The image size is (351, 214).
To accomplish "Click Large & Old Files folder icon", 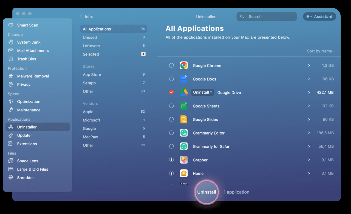I will tap(11, 169).
